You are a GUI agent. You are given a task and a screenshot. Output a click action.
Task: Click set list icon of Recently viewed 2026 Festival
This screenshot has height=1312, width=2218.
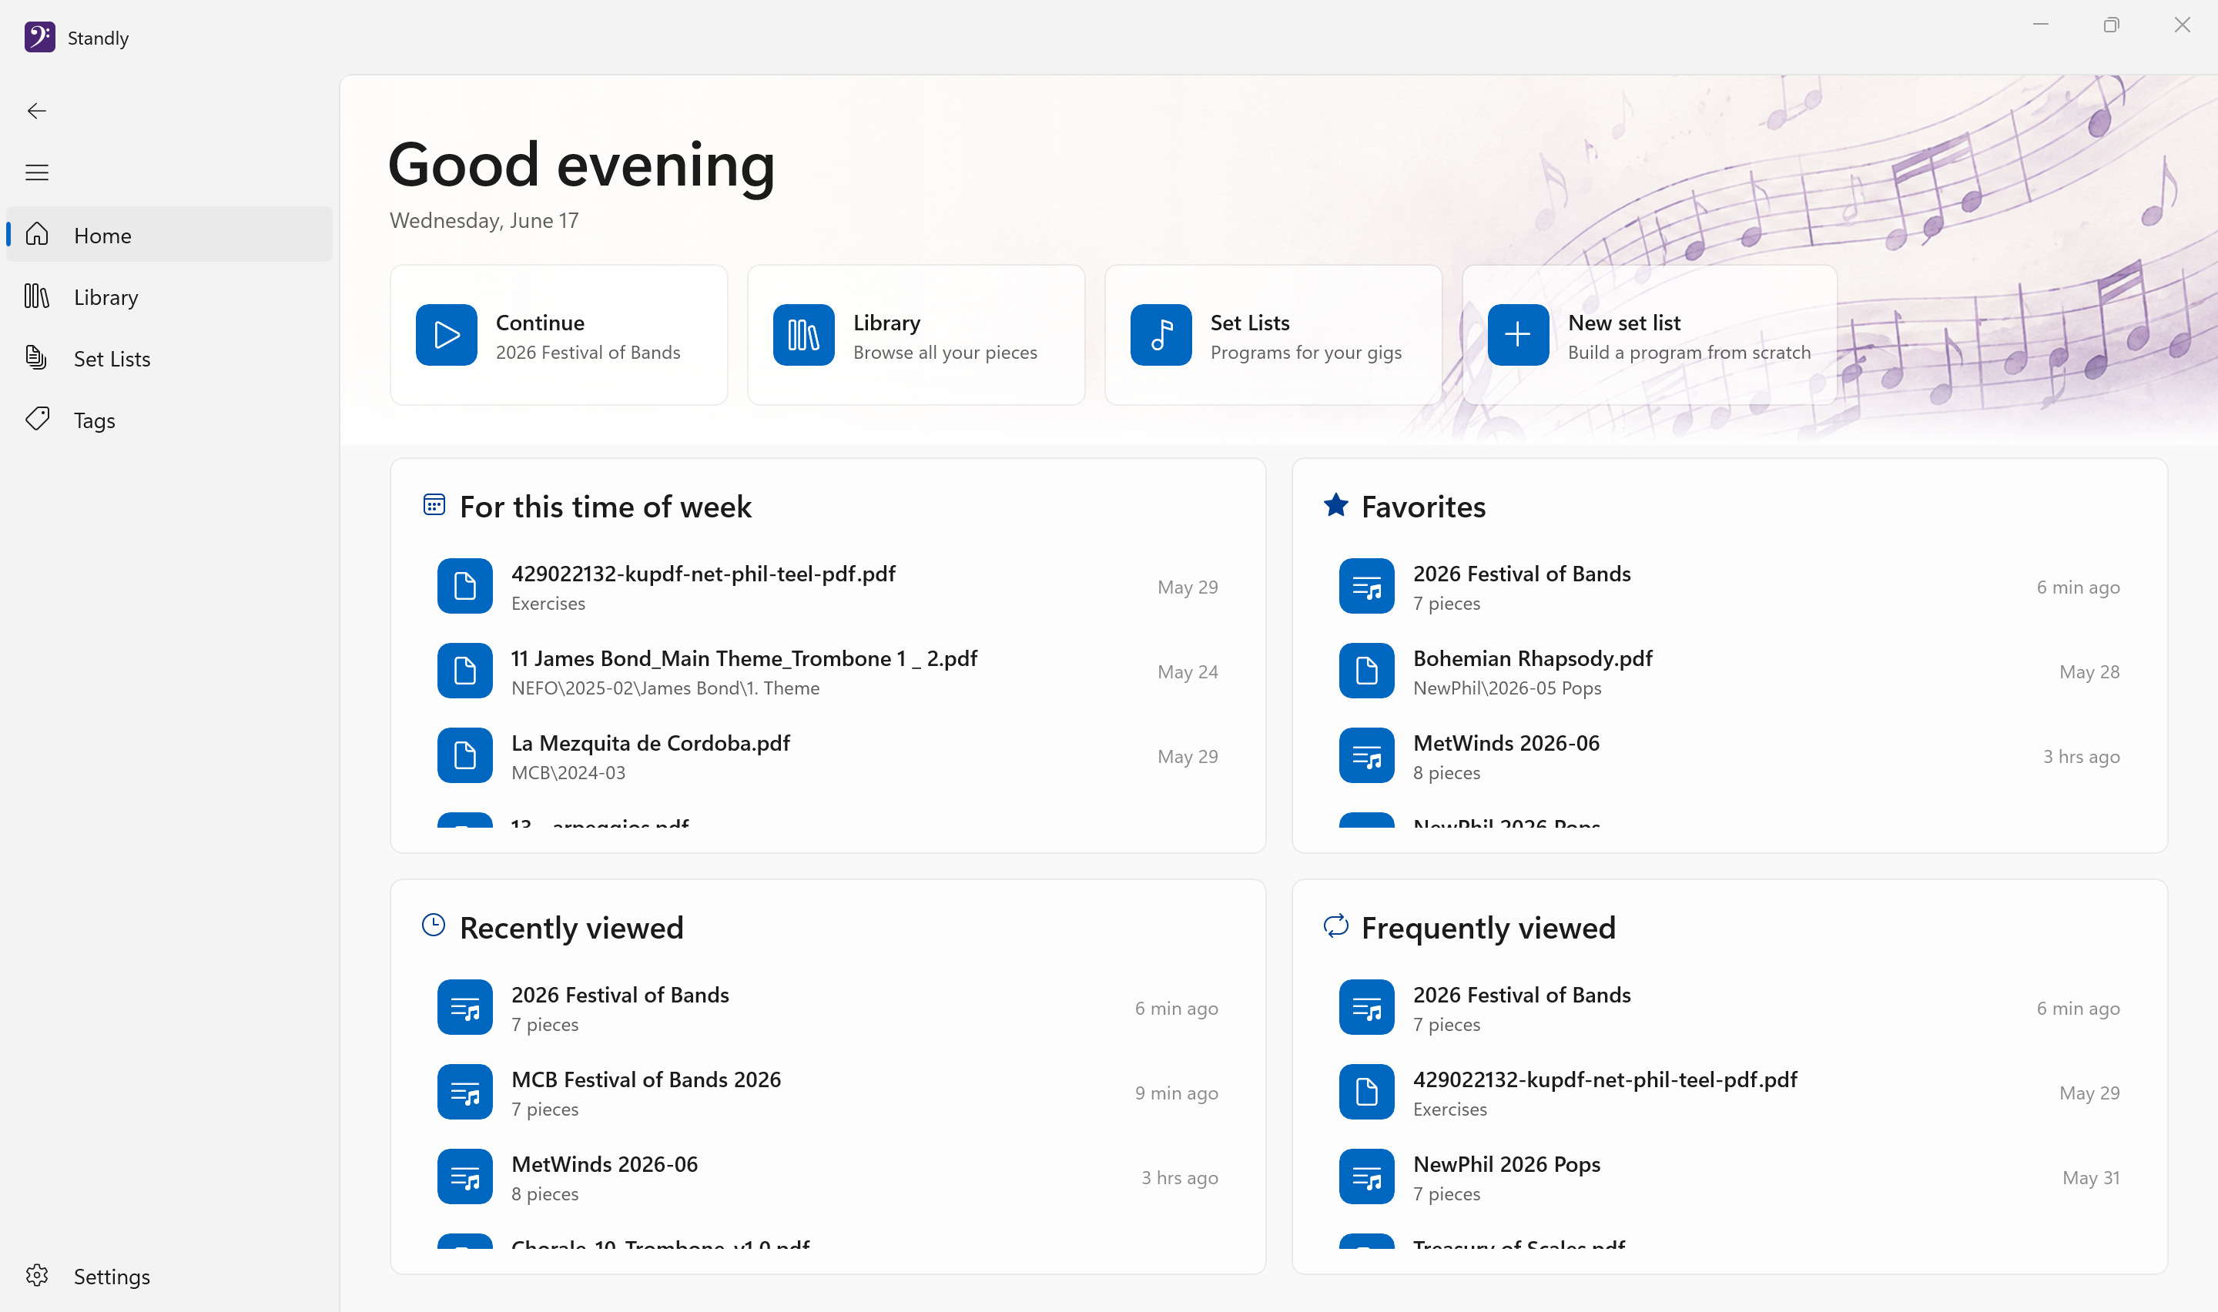pos(465,1007)
